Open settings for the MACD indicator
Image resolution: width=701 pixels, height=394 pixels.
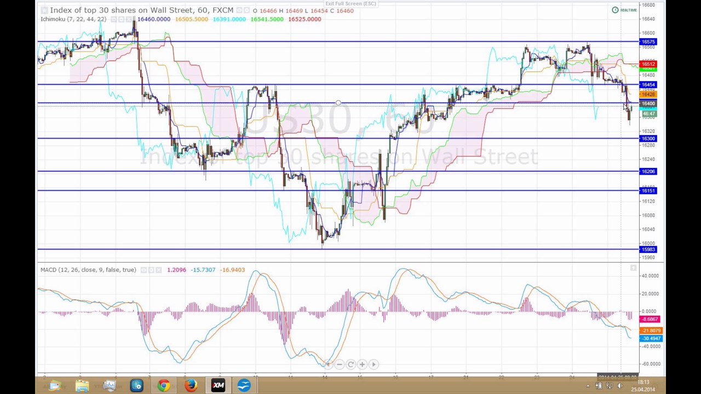[151, 270]
